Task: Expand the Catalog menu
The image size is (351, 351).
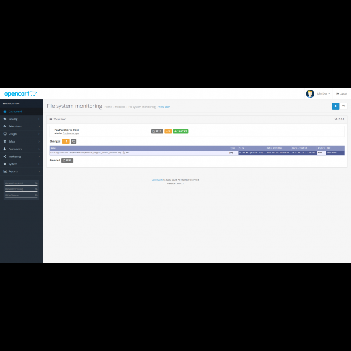Action: [x=21, y=119]
